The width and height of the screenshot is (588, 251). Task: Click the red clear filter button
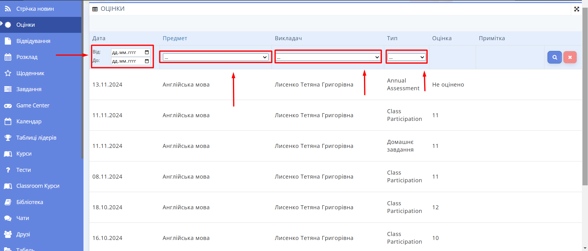click(570, 57)
